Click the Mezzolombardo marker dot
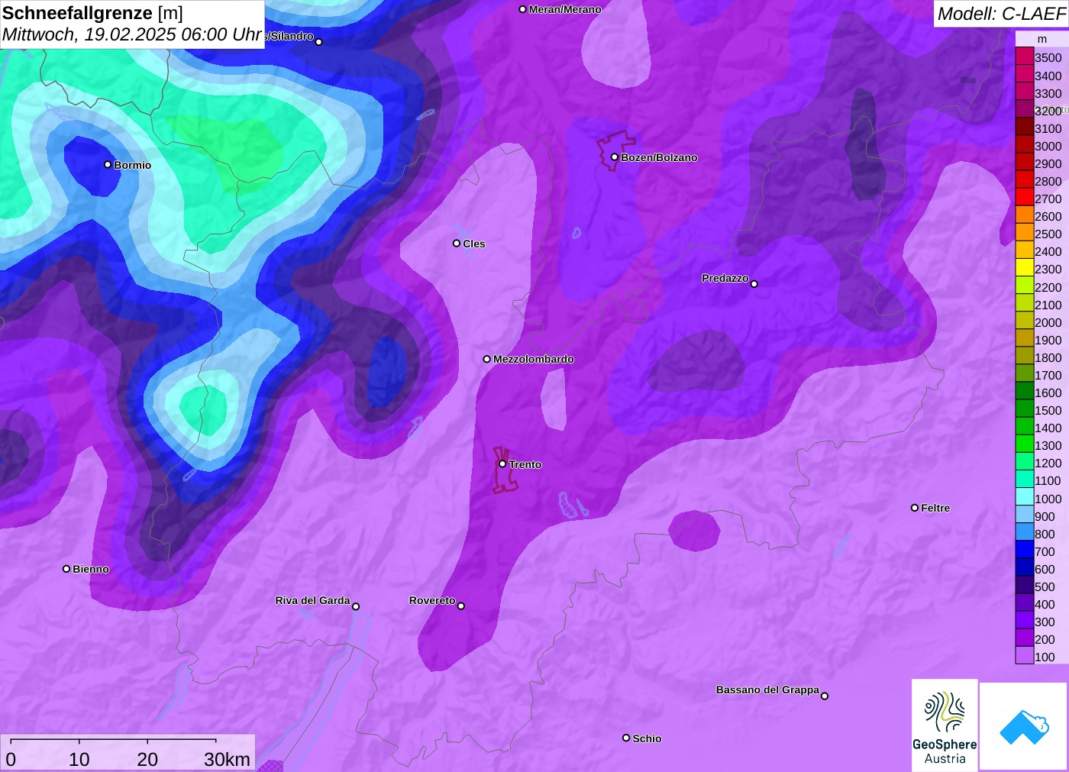 (x=487, y=359)
